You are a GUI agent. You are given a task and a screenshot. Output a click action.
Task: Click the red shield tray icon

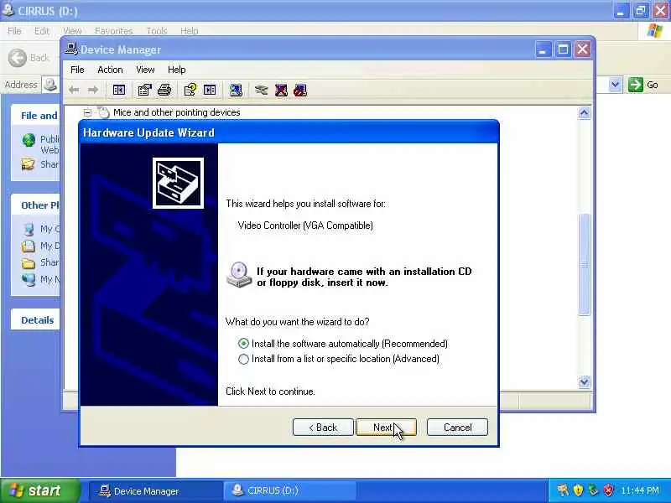[608, 490]
